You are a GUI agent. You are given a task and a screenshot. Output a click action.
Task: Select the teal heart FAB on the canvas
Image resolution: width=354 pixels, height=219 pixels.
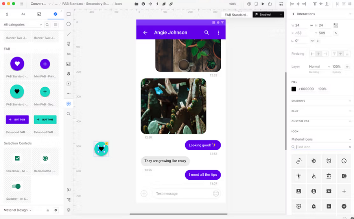[x=101, y=149]
